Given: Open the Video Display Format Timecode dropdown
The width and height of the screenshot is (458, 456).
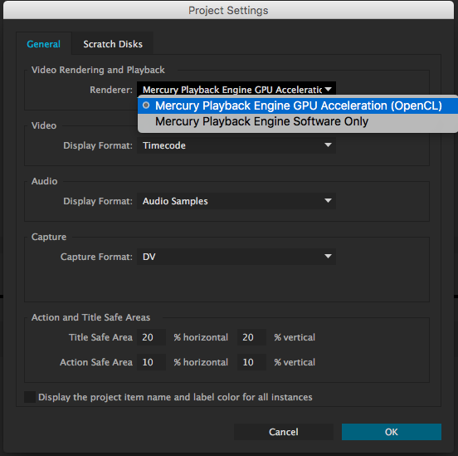Looking at the screenshot, I should coord(236,145).
